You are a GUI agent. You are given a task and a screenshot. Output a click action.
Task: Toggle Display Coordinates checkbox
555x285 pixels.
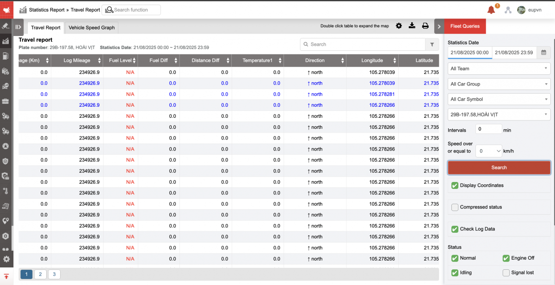(x=455, y=185)
